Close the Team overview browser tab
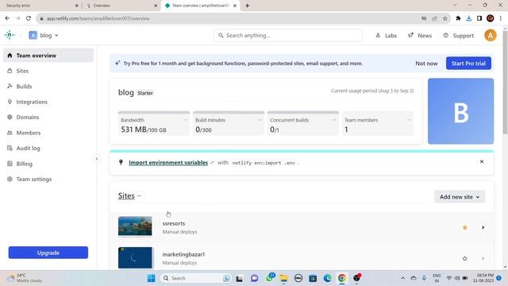508x286 pixels. 235,6
